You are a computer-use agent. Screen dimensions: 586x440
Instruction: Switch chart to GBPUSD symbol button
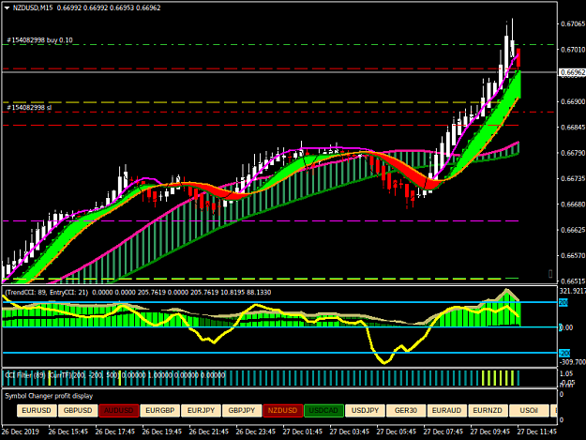(x=78, y=411)
